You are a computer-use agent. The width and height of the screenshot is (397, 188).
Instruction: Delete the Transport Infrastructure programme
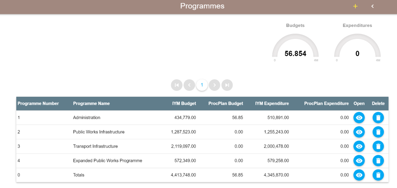coord(378,146)
